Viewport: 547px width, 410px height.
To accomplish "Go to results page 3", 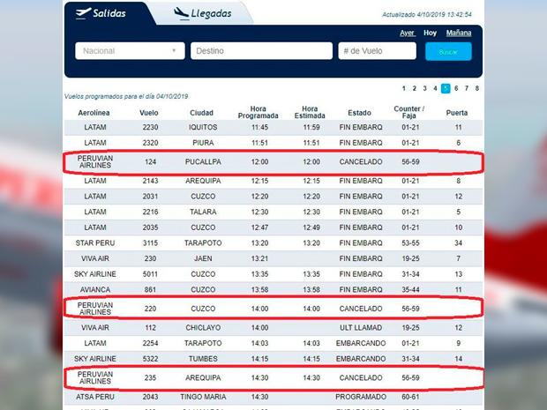I will (424, 88).
